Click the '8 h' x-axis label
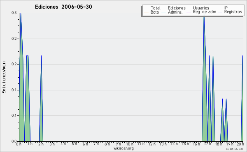Viewport: 247px width, 152px height. click(x=107, y=144)
